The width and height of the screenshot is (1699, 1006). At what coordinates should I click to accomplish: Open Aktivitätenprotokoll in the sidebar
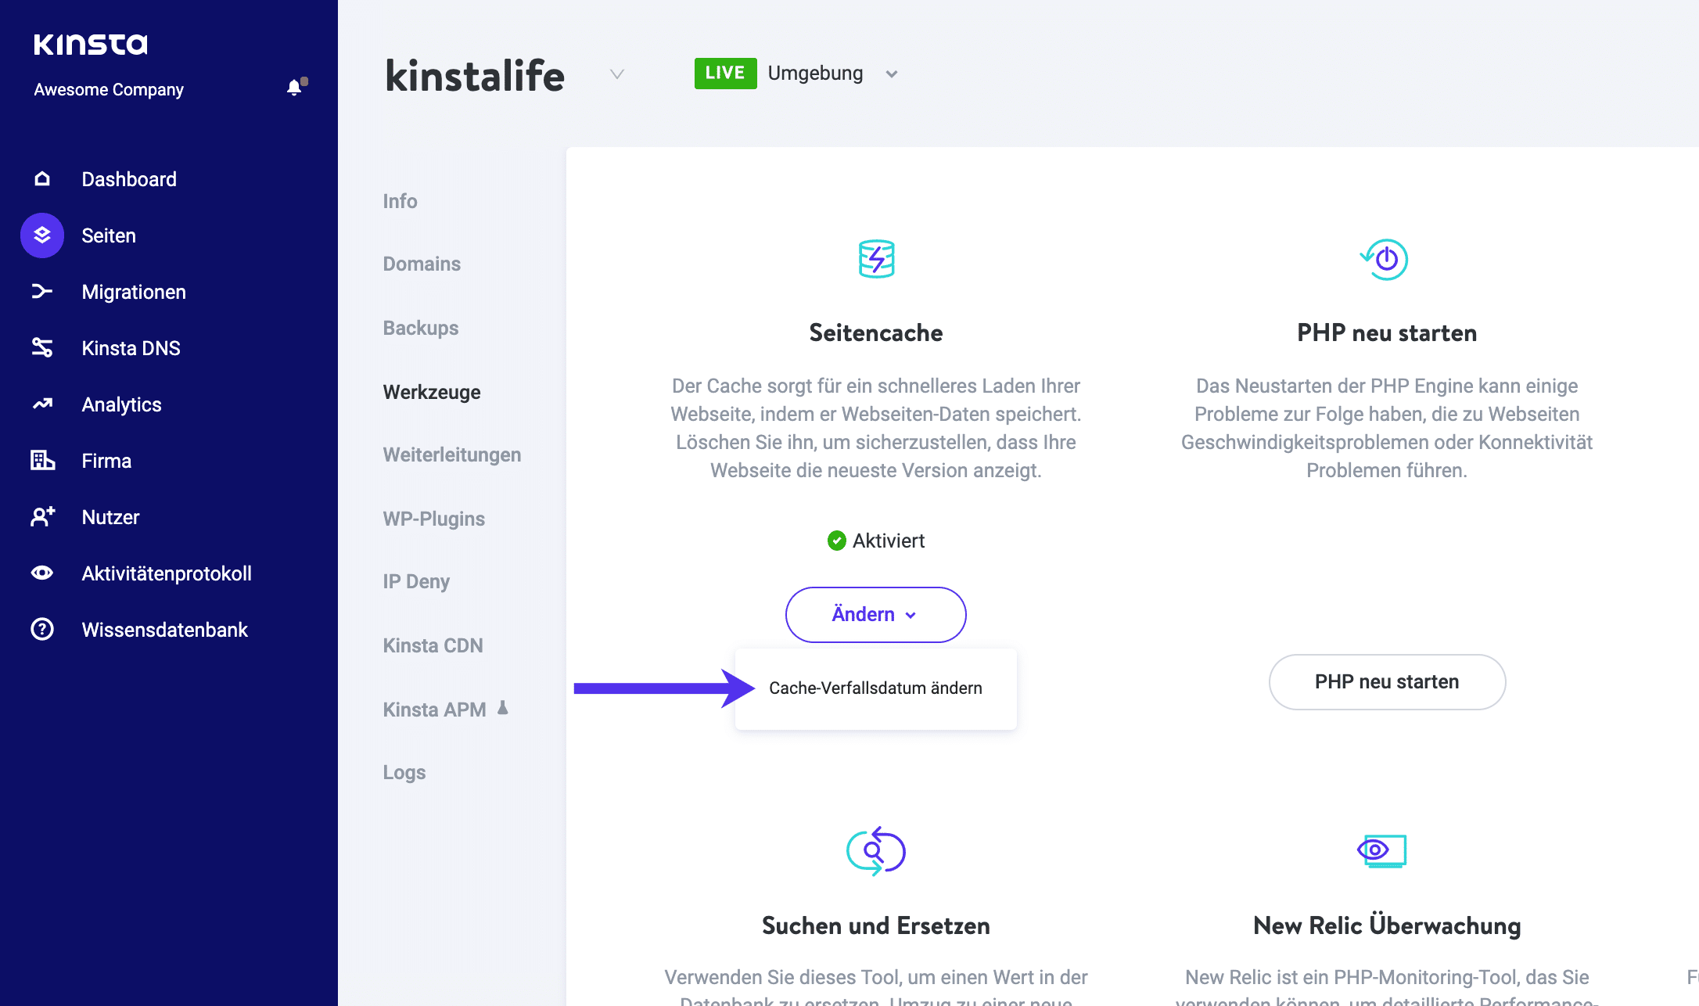click(167, 573)
